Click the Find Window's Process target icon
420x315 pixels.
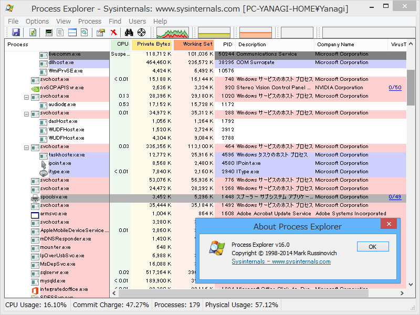(x=141, y=33)
